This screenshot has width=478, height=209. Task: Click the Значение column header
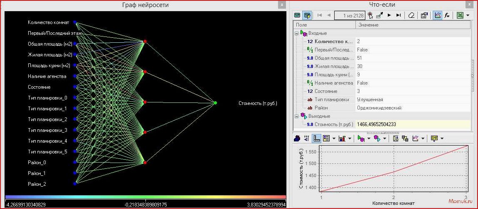(414, 25)
